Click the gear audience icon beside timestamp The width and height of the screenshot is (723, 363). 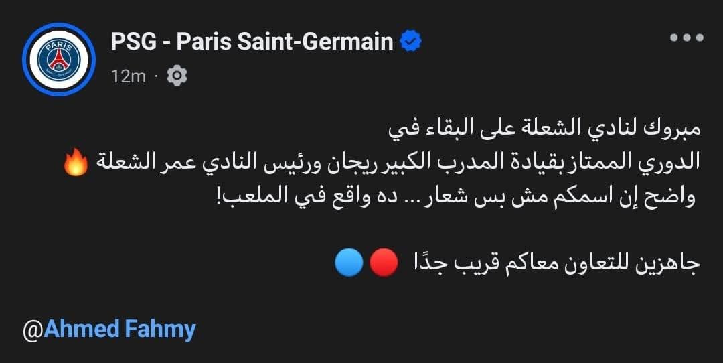coord(176,76)
